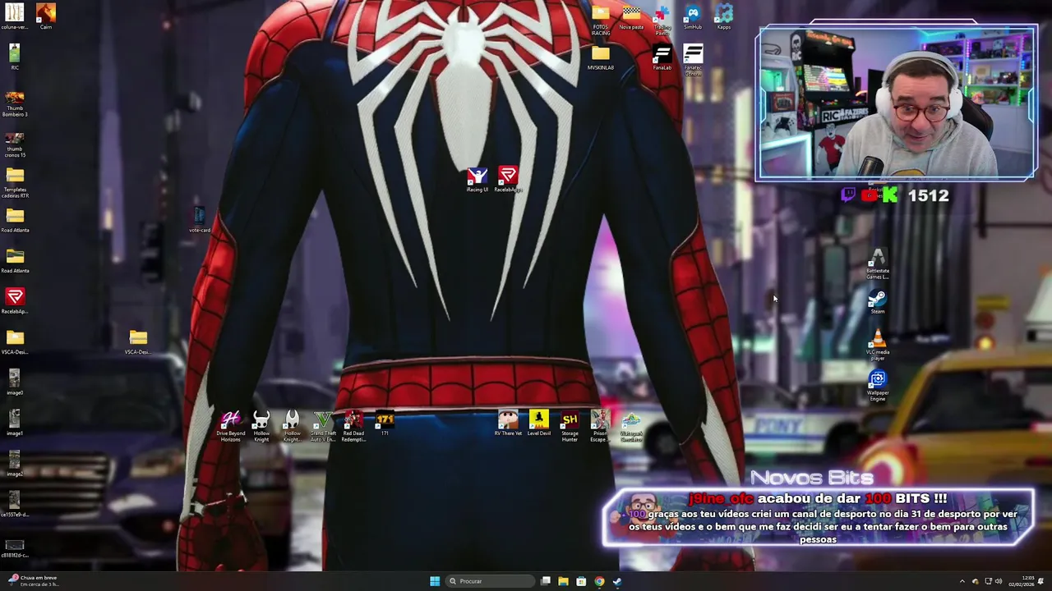Select the image1 file icon
The image size is (1052, 591).
tap(15, 423)
